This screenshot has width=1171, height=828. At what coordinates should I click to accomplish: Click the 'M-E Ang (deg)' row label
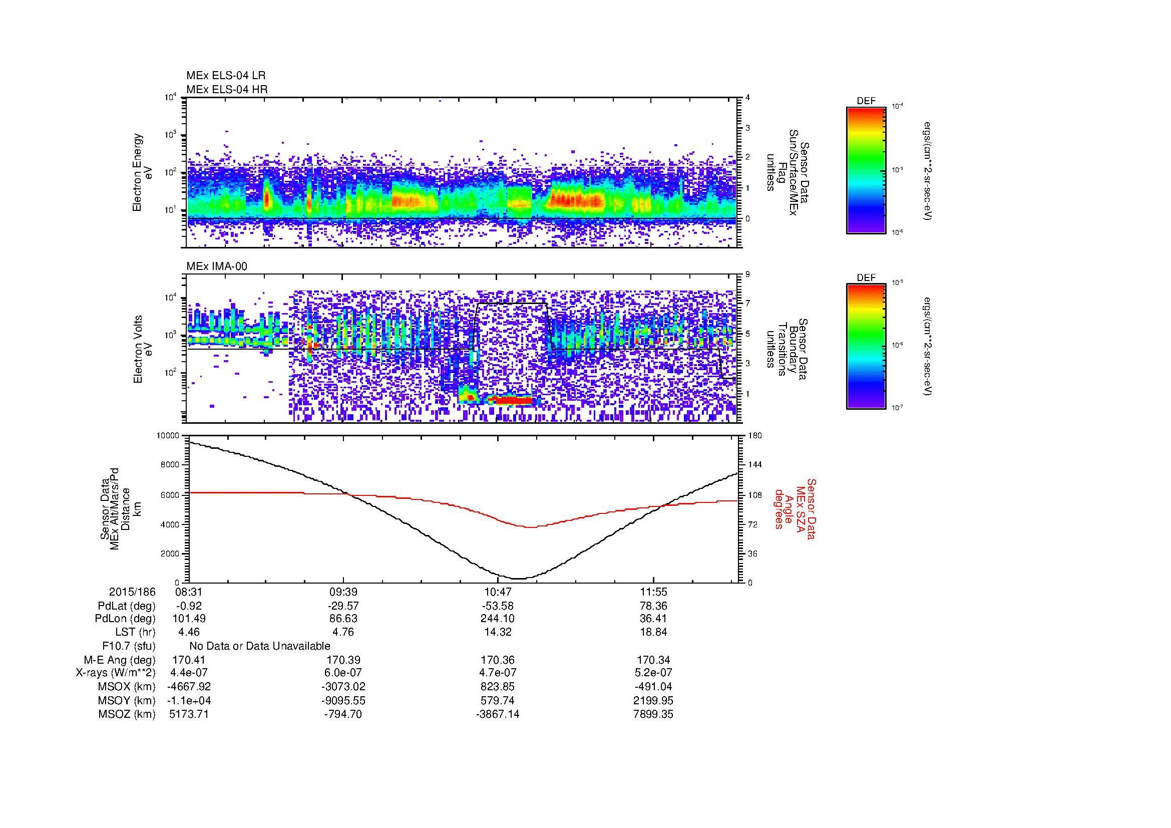click(119, 660)
